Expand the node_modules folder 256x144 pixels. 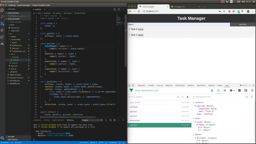click(x=15, y=22)
